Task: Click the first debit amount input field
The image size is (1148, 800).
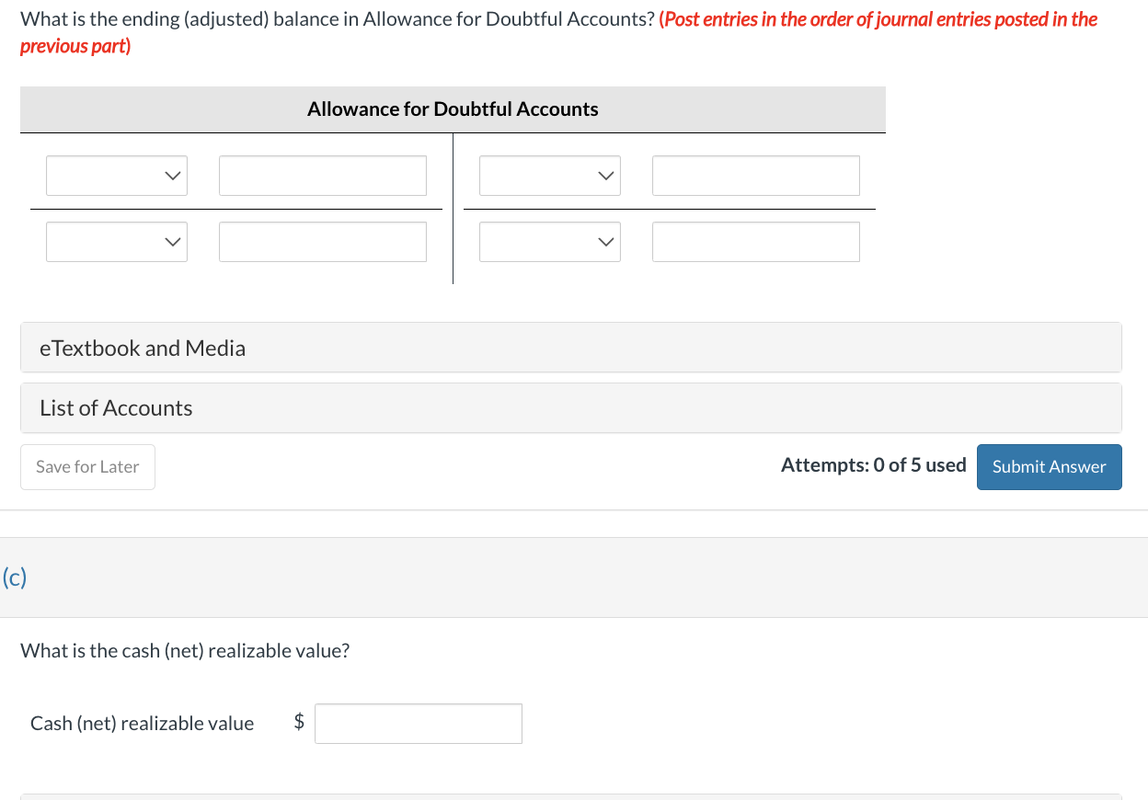Action: [322, 175]
